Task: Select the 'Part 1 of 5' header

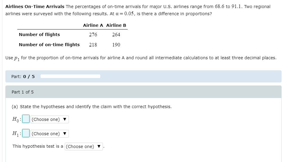Action: pyautogui.click(x=23, y=92)
